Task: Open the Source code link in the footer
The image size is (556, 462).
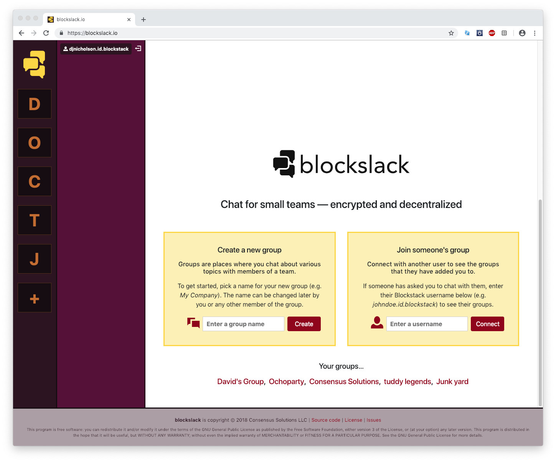Action: 326,420
